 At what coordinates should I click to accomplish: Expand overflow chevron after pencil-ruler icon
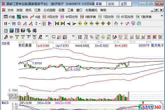pos(46,36)
